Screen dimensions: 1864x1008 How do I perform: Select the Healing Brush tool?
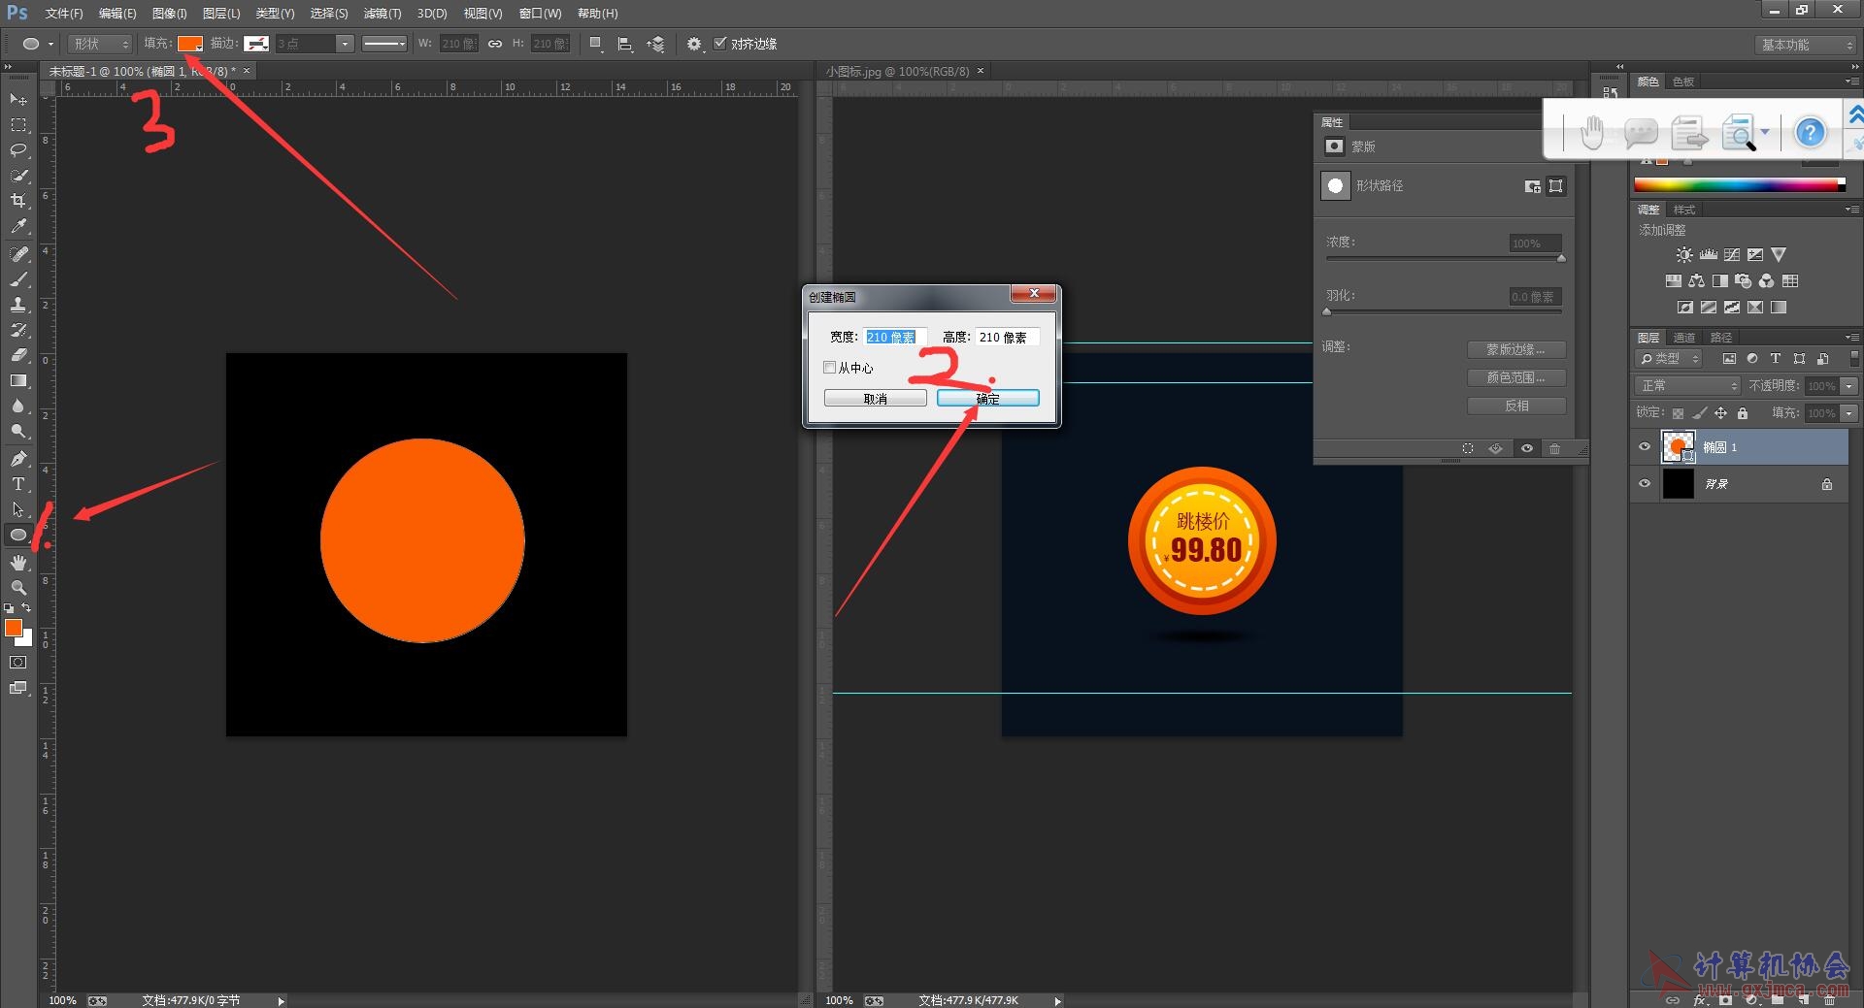point(18,254)
